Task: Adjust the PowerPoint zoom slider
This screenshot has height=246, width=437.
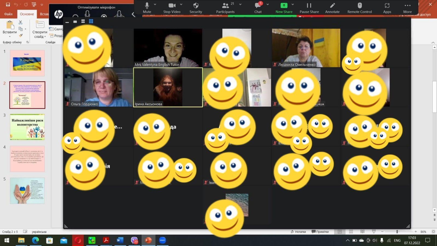Action: tap(397, 232)
